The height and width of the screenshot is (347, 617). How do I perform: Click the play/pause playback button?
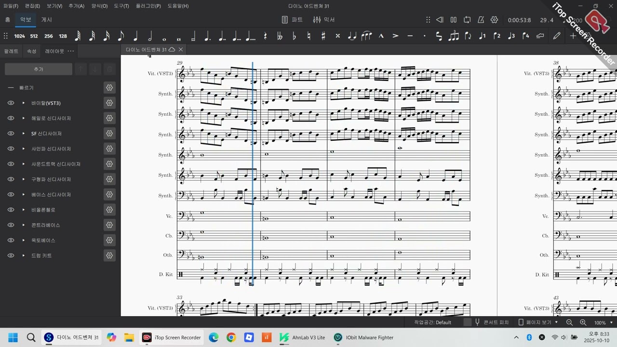pyautogui.click(x=453, y=20)
